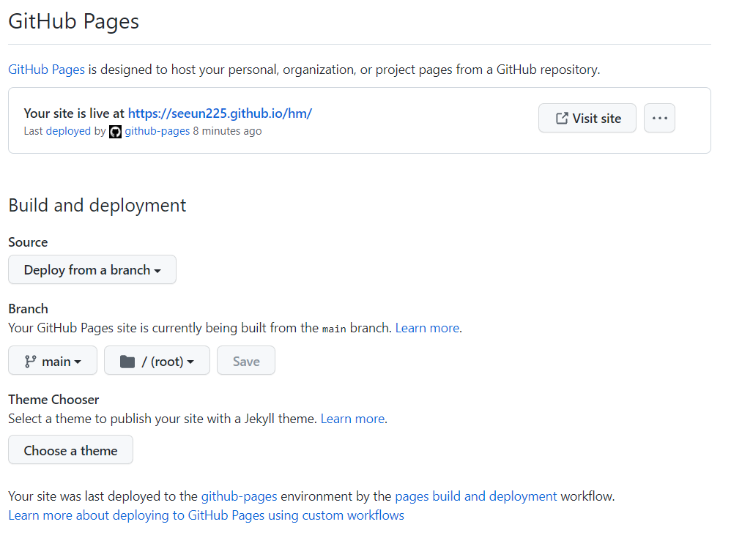This screenshot has width=731, height=549.
Task: Open the live site URL seeun225.github.io/hm
Action: pos(220,113)
